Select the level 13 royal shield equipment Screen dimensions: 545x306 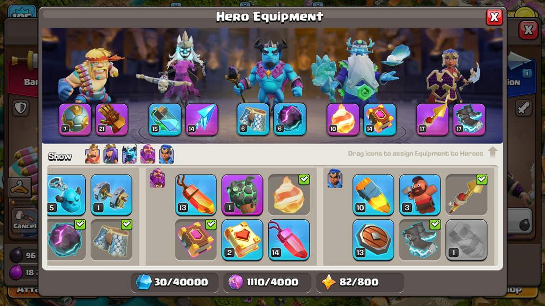[x=373, y=240]
